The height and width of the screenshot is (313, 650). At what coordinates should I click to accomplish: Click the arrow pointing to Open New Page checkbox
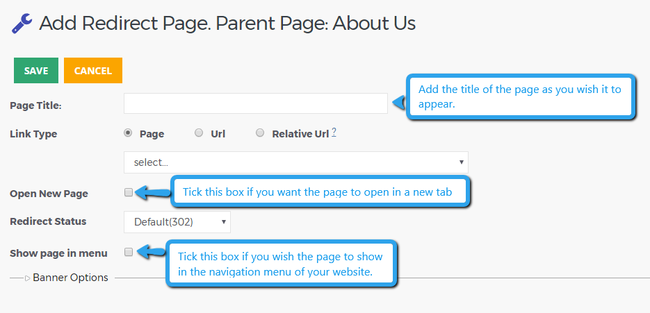pyautogui.click(x=152, y=192)
